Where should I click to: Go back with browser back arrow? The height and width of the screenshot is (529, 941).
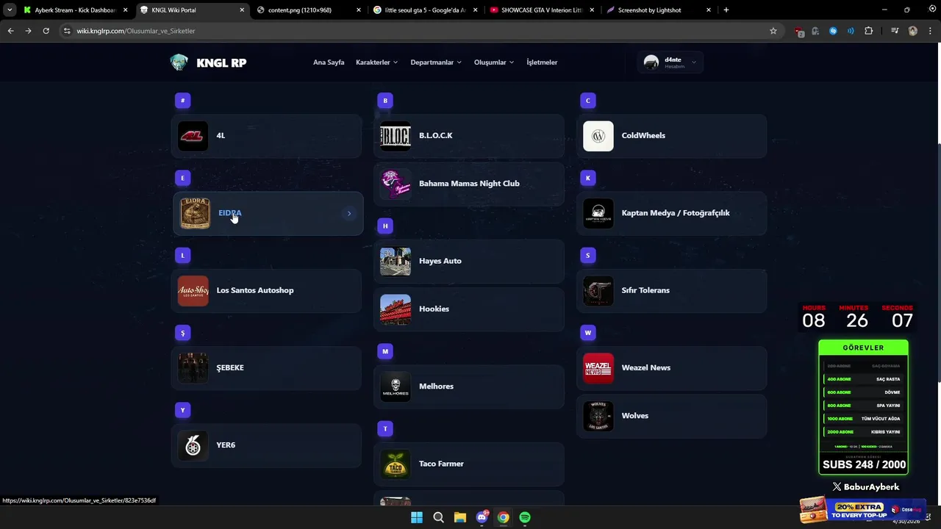tap(10, 31)
